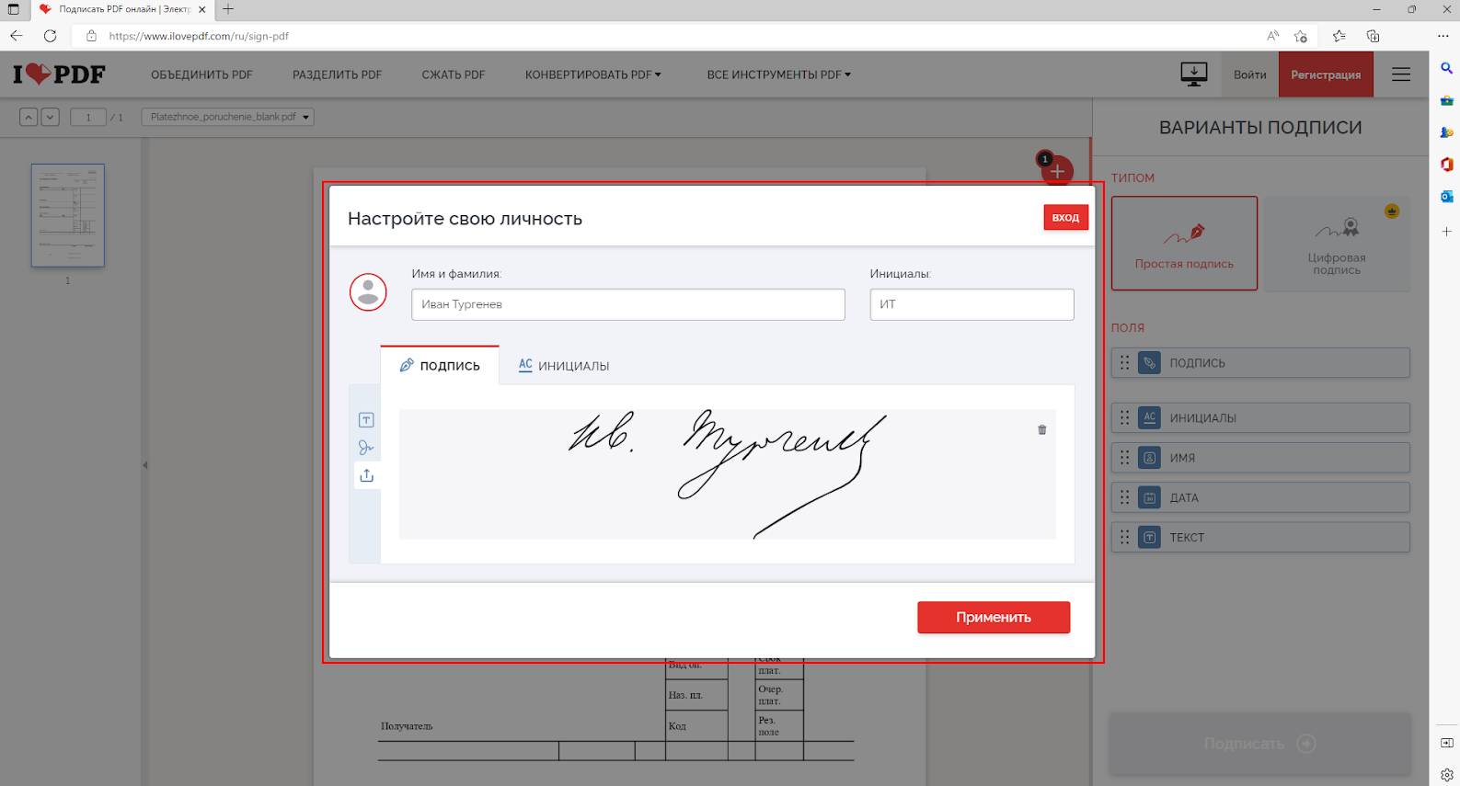Select the draw signature tool icon
This screenshot has width=1460, height=786.
tap(366, 448)
